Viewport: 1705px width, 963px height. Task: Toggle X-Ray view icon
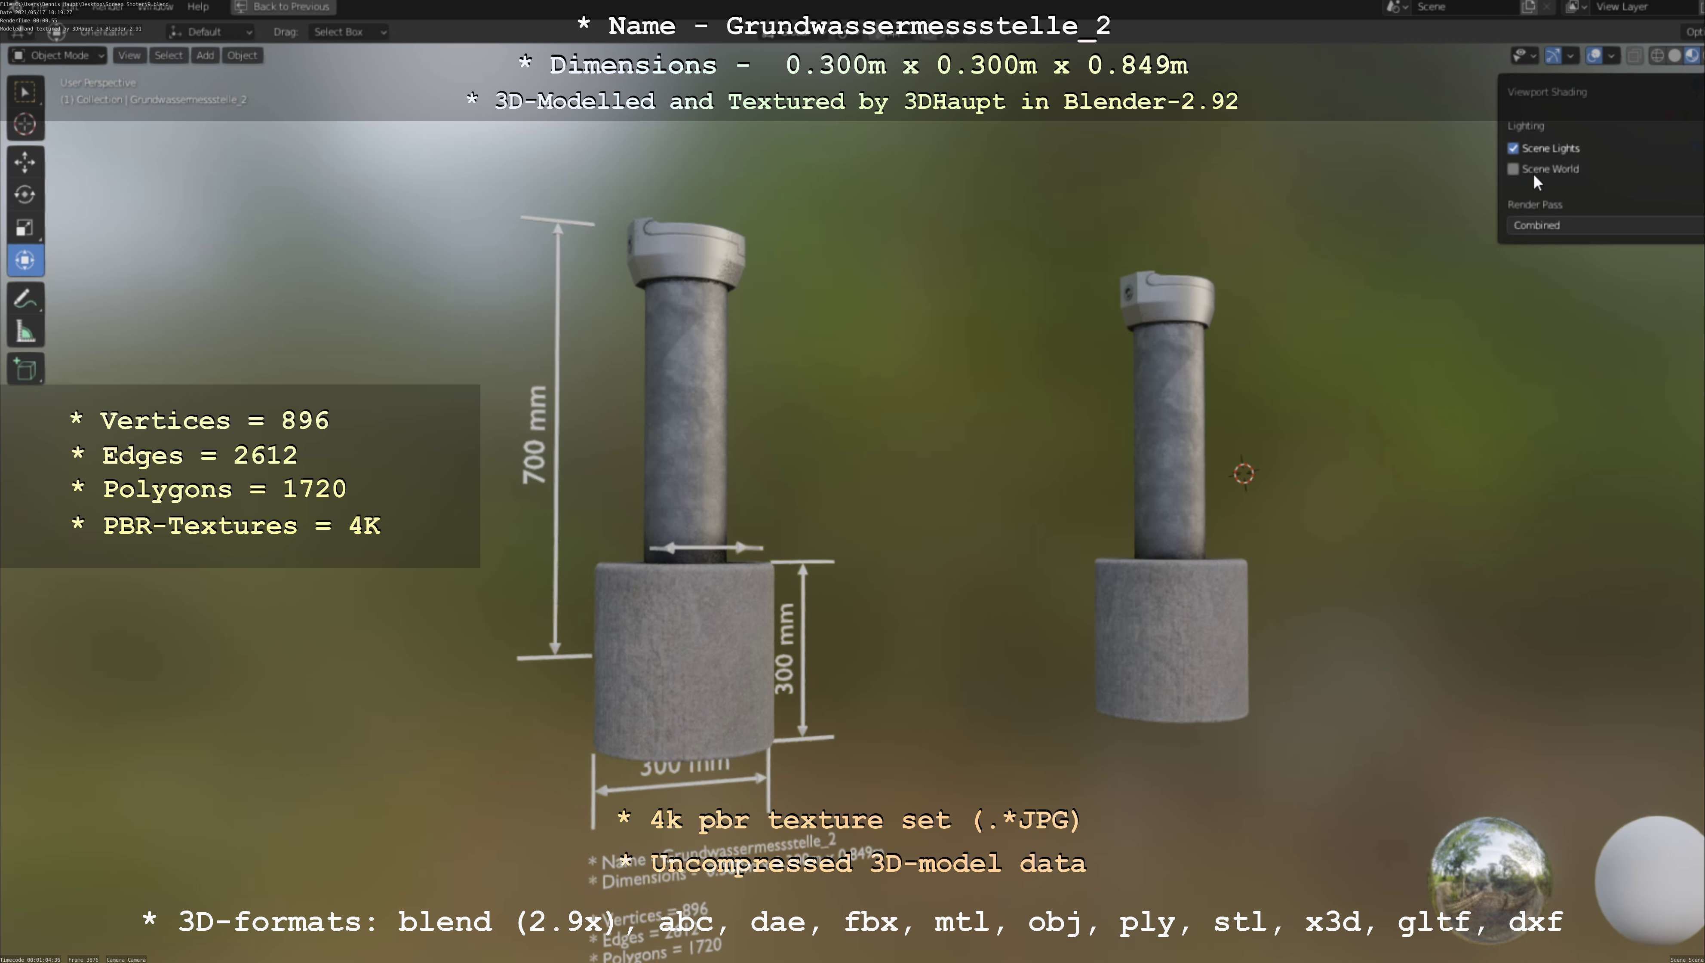click(x=1634, y=55)
